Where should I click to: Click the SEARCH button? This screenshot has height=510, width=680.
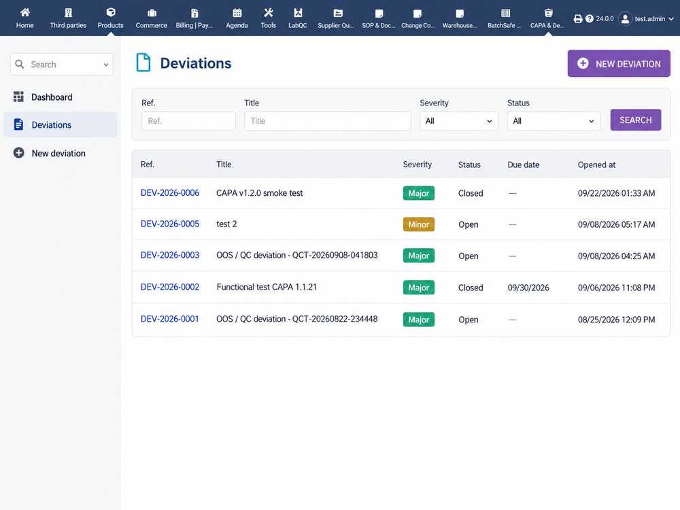[x=635, y=120]
